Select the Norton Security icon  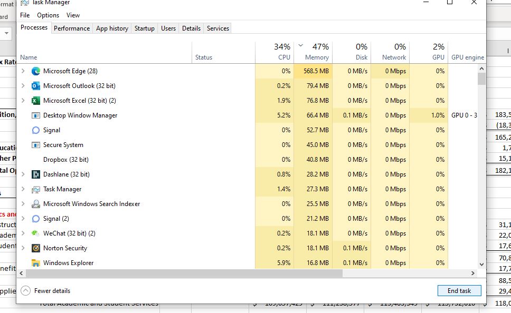(x=36, y=248)
